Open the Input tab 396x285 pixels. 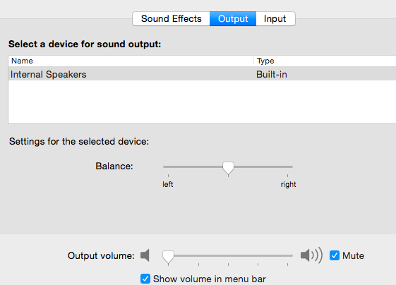275,18
